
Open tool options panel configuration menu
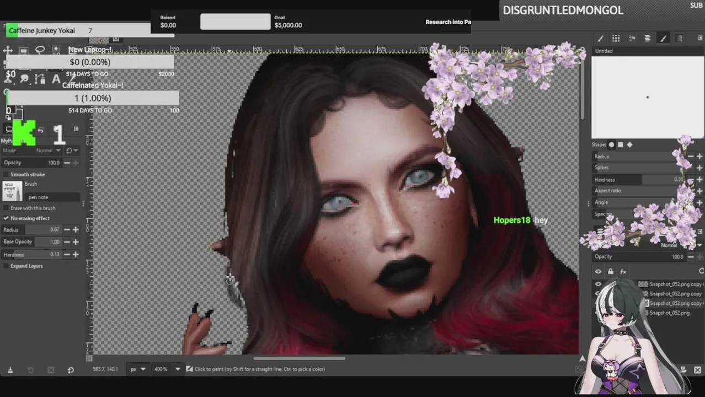click(x=76, y=129)
